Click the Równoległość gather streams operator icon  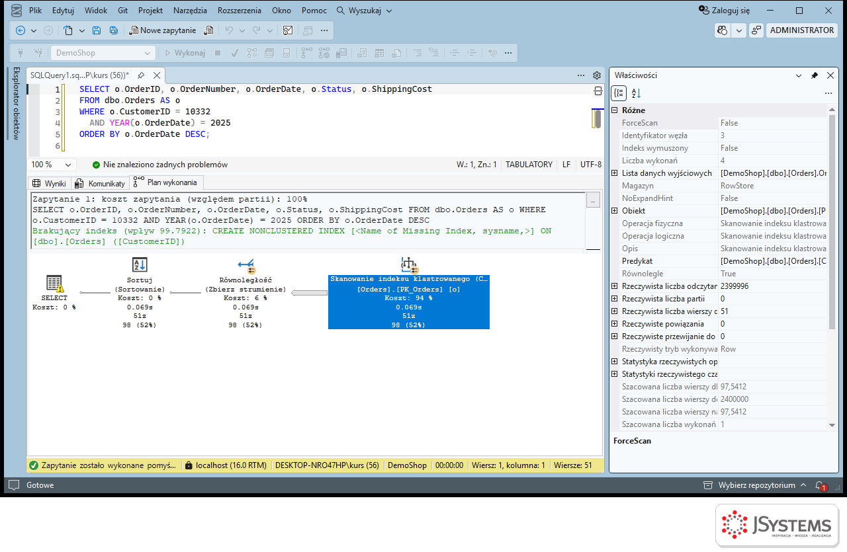coord(246,265)
